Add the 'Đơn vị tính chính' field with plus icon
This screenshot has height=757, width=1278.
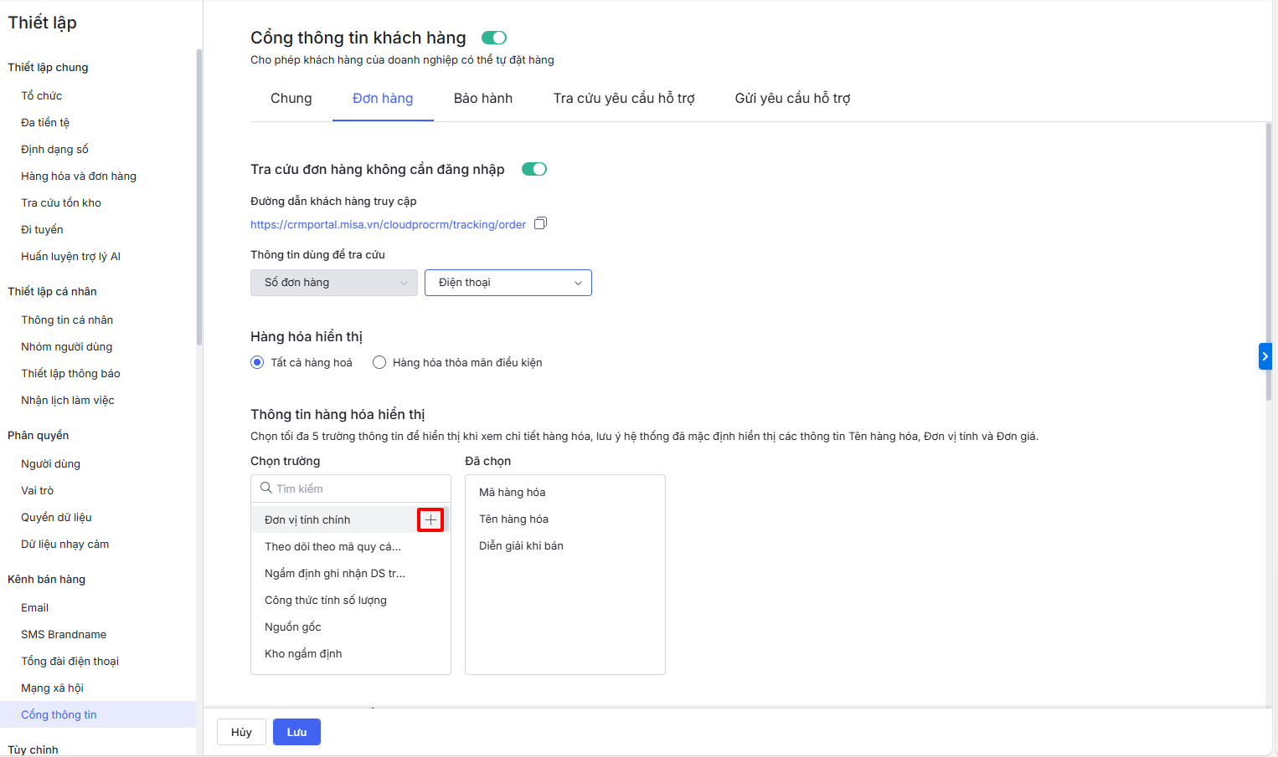pos(430,519)
